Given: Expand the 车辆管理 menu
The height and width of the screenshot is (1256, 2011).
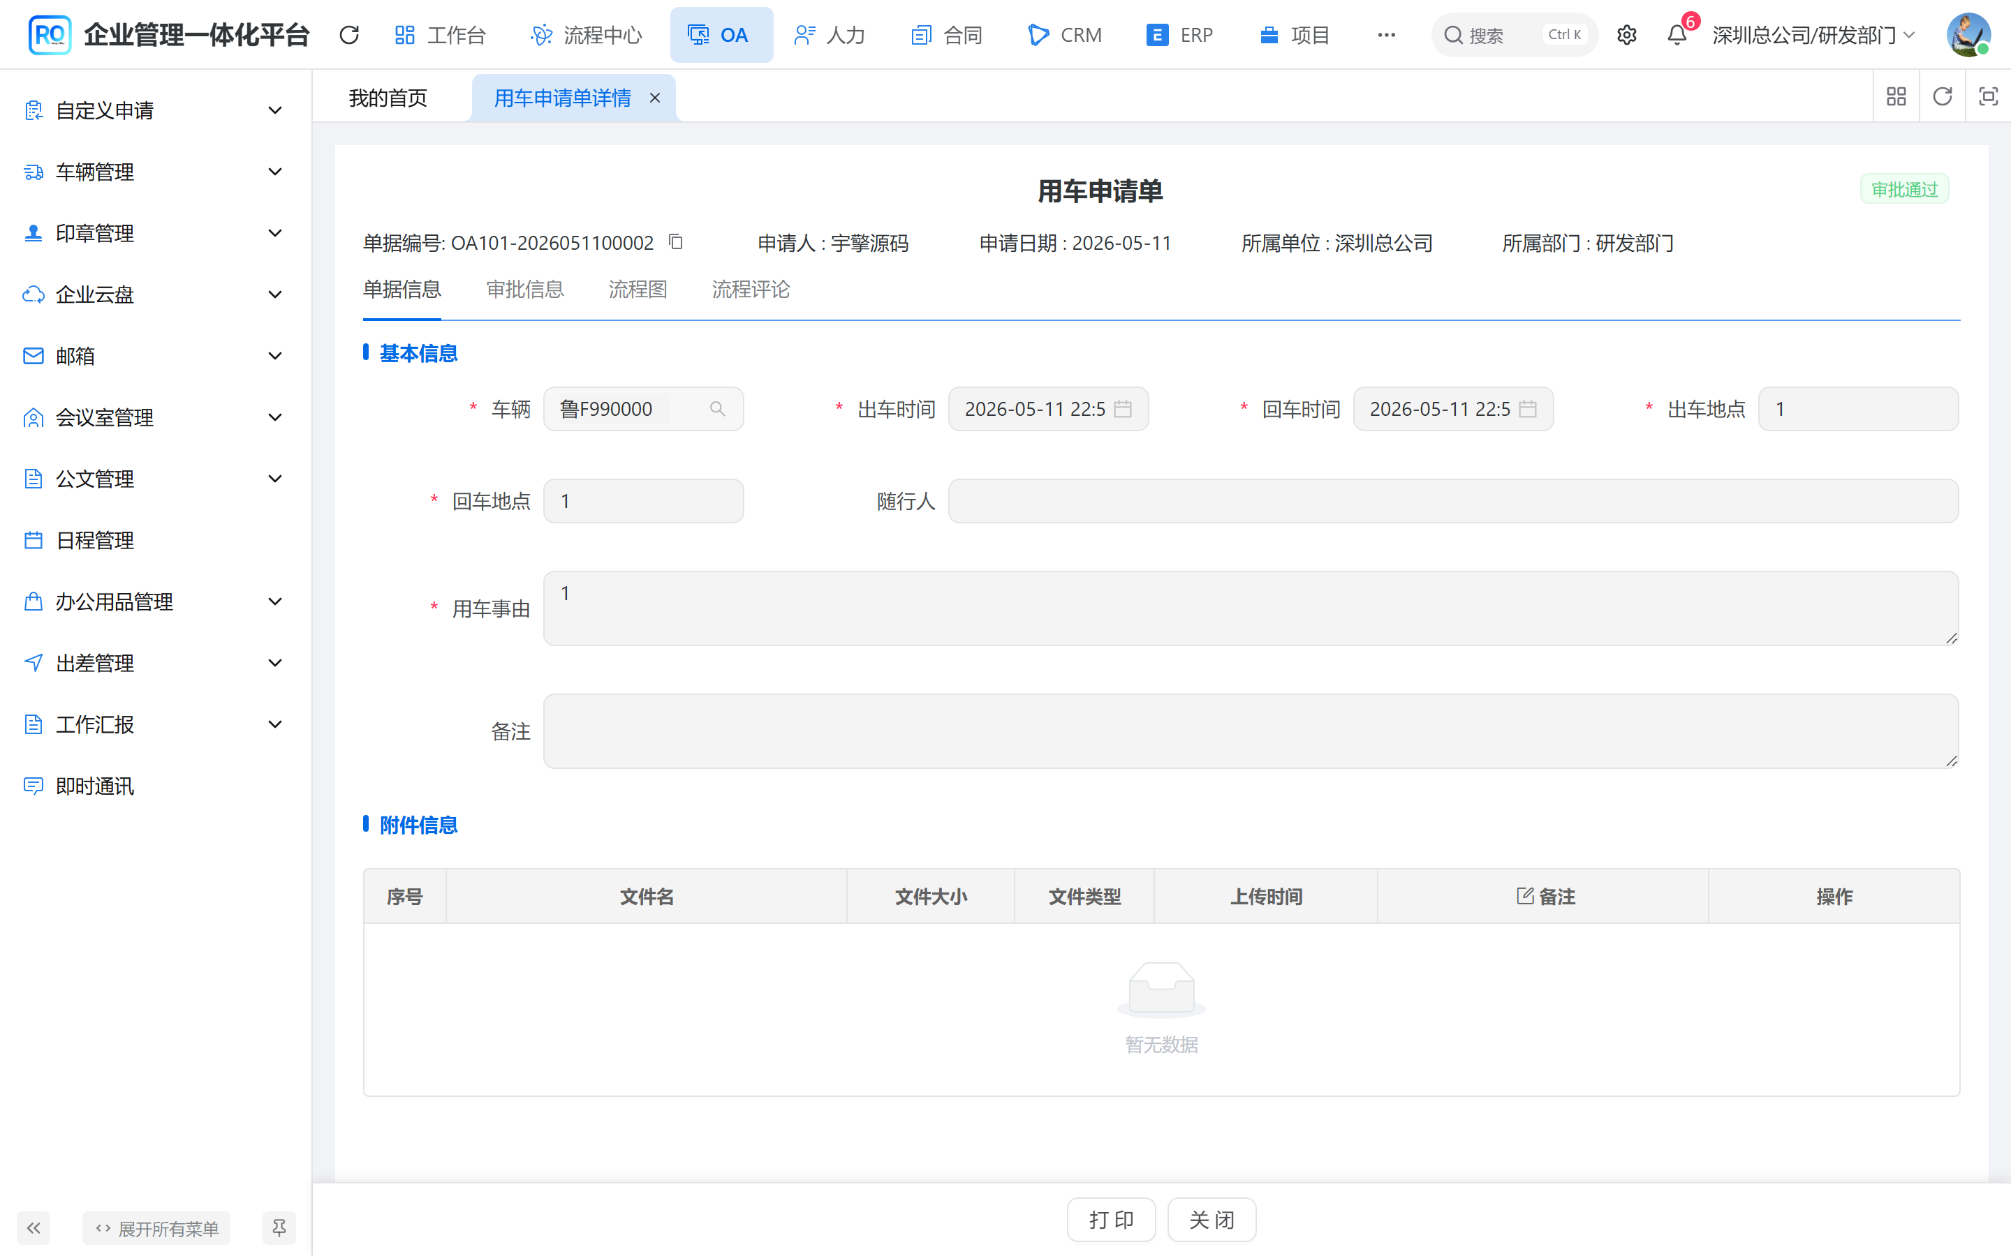Looking at the screenshot, I should point(156,172).
